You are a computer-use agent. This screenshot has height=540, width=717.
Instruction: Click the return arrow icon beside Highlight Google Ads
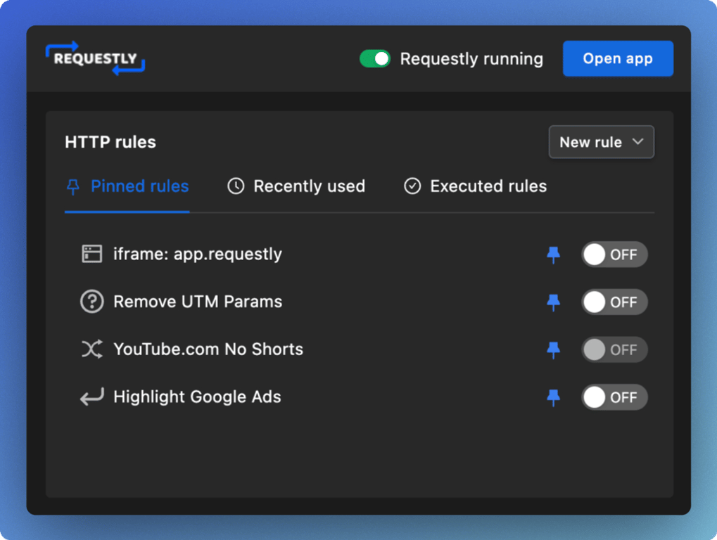pyautogui.click(x=92, y=397)
